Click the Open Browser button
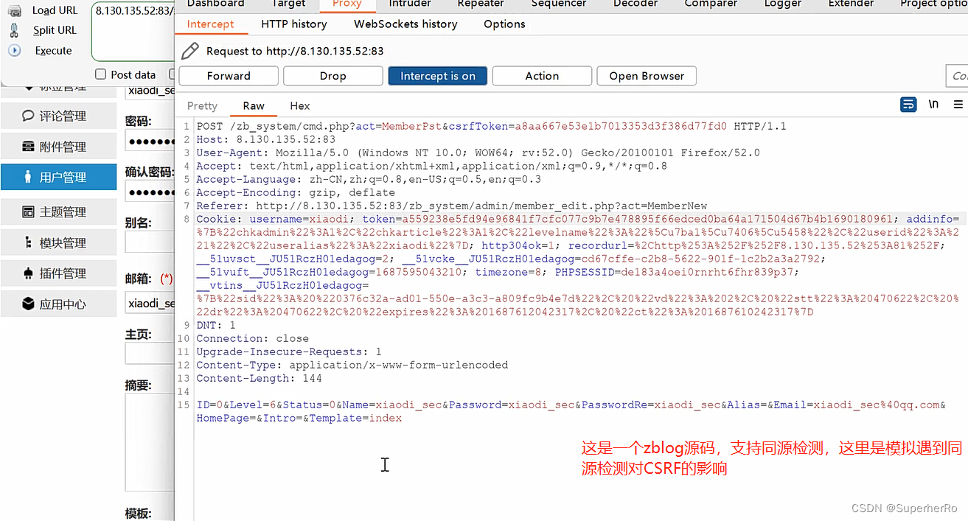Image resolution: width=968 pixels, height=521 pixels. pos(647,75)
